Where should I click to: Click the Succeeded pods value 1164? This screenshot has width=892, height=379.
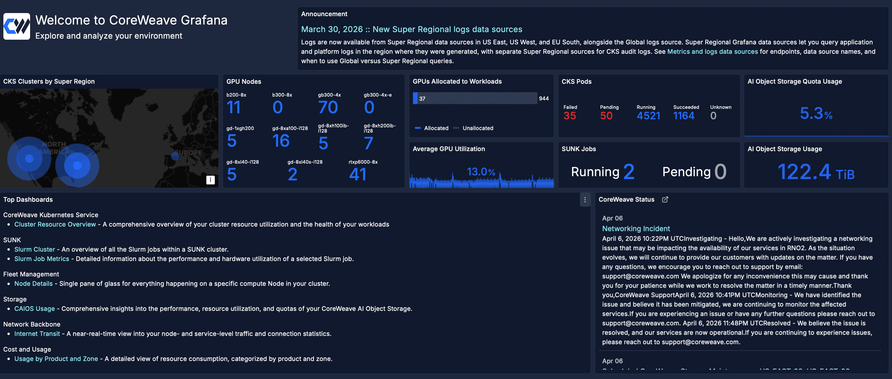[684, 116]
